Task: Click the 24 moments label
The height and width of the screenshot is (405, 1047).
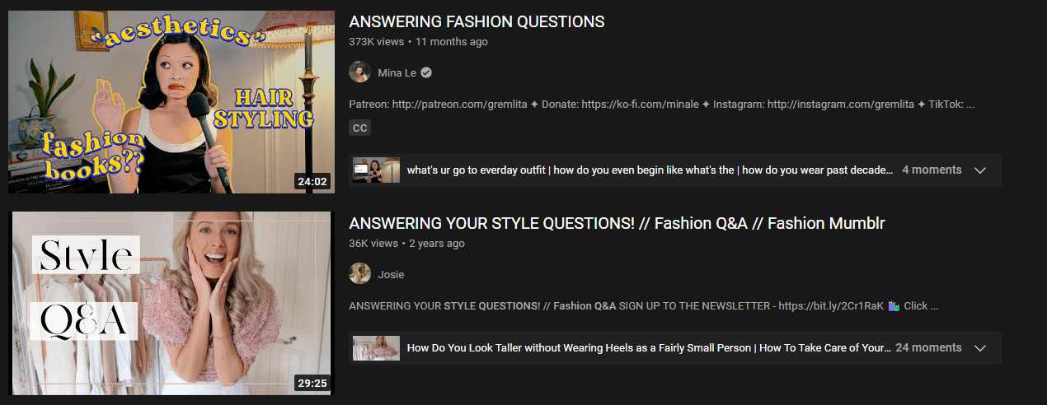Action: tap(928, 347)
